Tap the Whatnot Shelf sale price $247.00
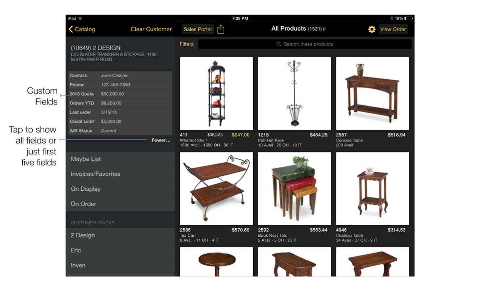This screenshot has width=480, height=296. (x=241, y=135)
